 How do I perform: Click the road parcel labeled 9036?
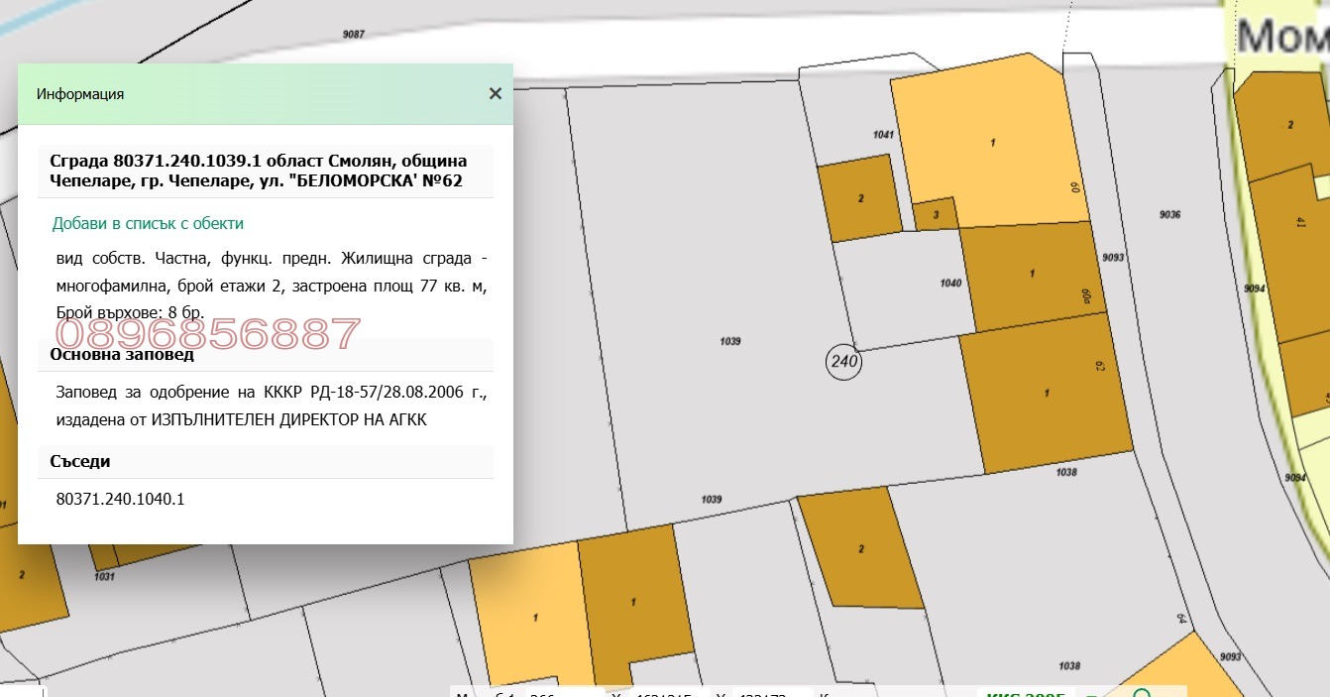coord(1169,214)
